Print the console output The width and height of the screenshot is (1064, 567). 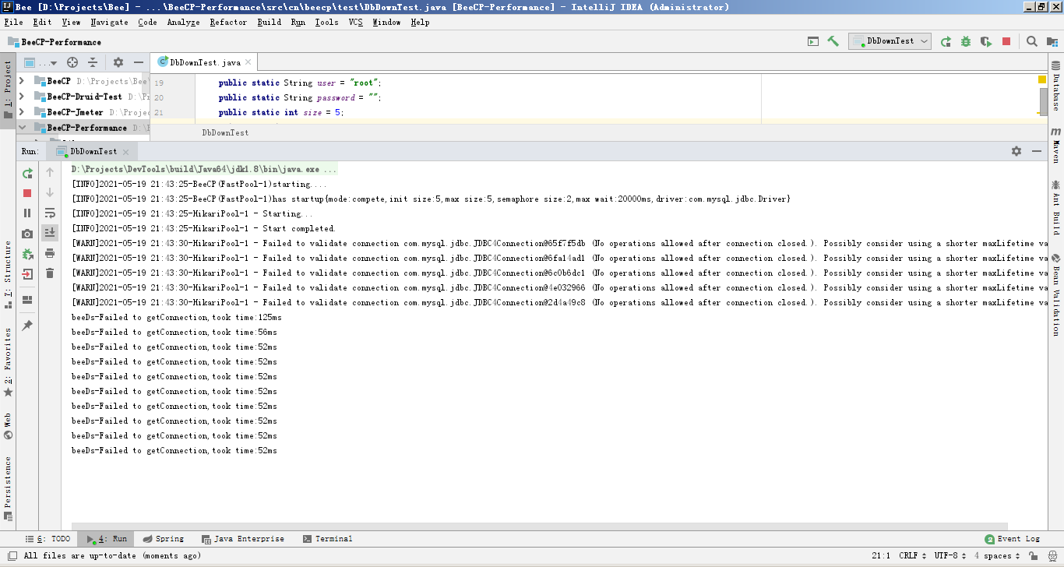pyautogui.click(x=50, y=253)
